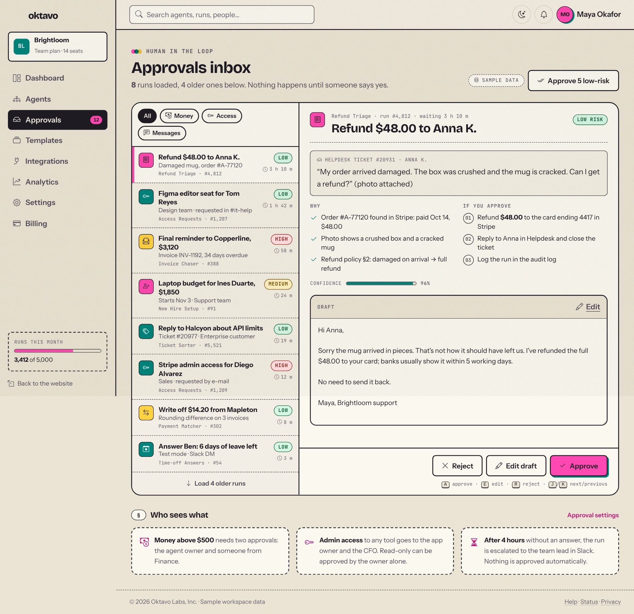Viewport: 634px width, 614px height.
Task: Click the Figma editor seat key icon
Action: pyautogui.click(x=146, y=196)
